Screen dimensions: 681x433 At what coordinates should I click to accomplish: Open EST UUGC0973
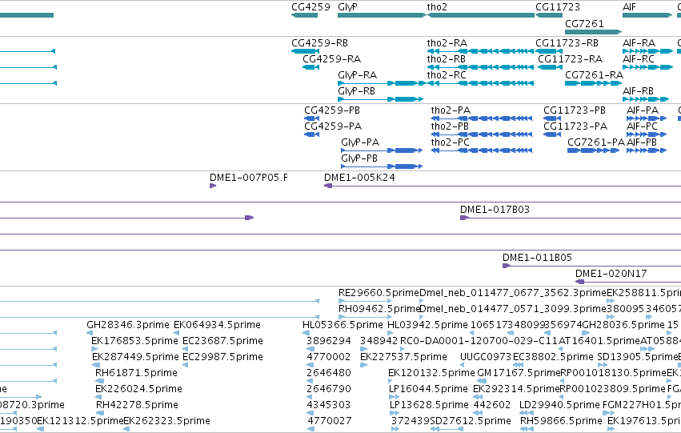click(463, 365)
